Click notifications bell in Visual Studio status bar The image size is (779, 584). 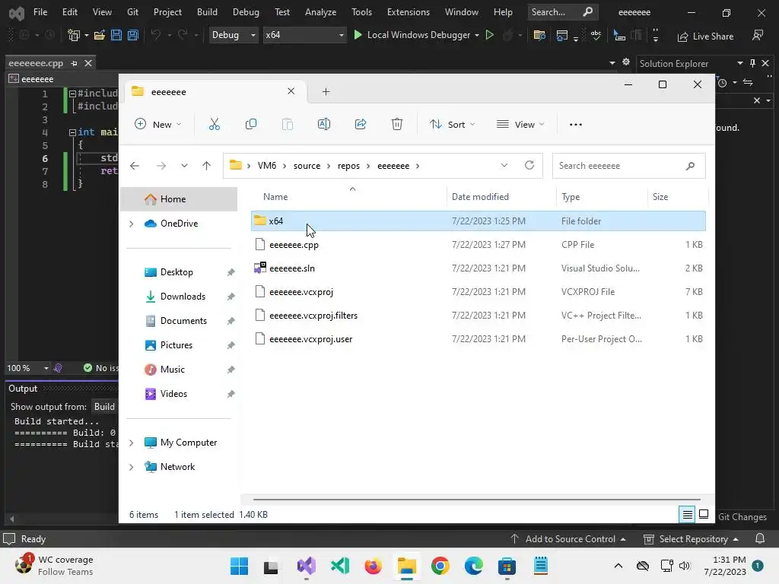point(760,539)
